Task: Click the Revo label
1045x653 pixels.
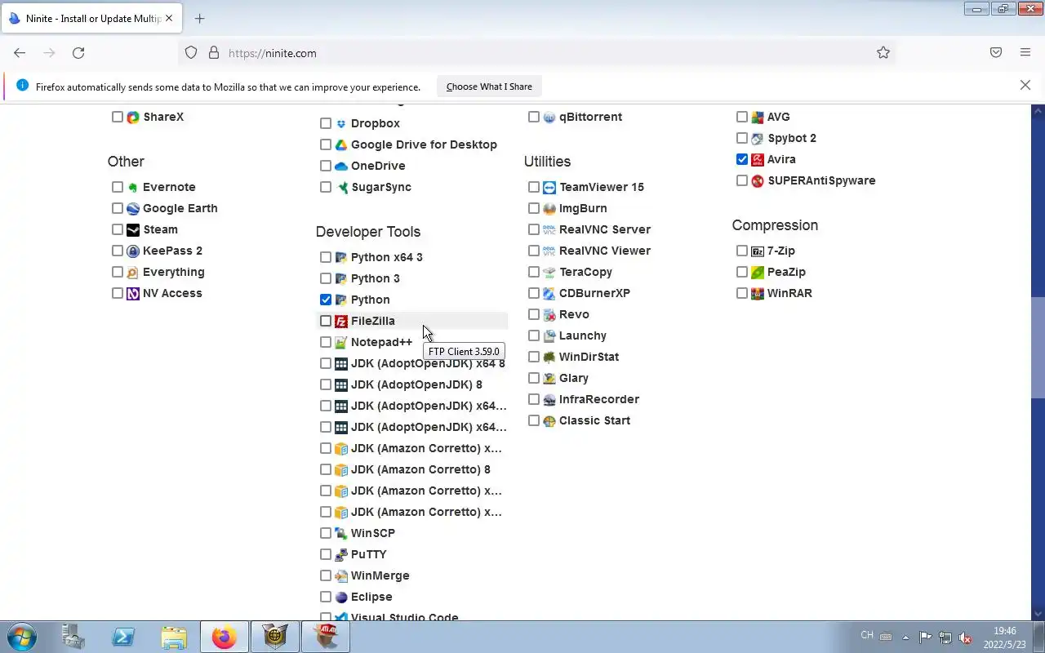Action: click(x=574, y=314)
